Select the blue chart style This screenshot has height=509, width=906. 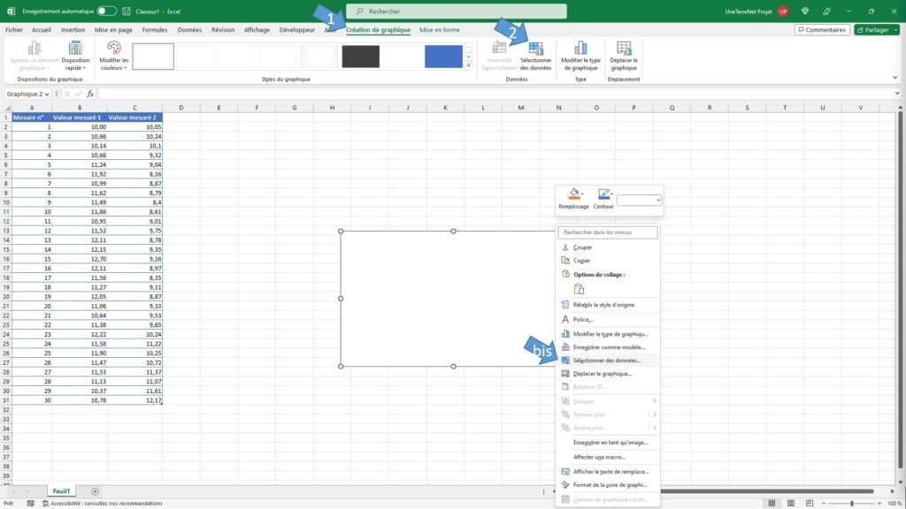pos(444,57)
